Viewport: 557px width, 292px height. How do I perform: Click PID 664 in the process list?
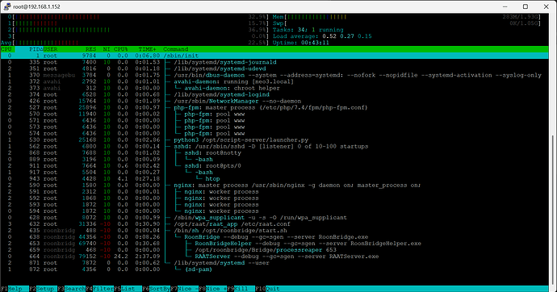(x=35, y=257)
